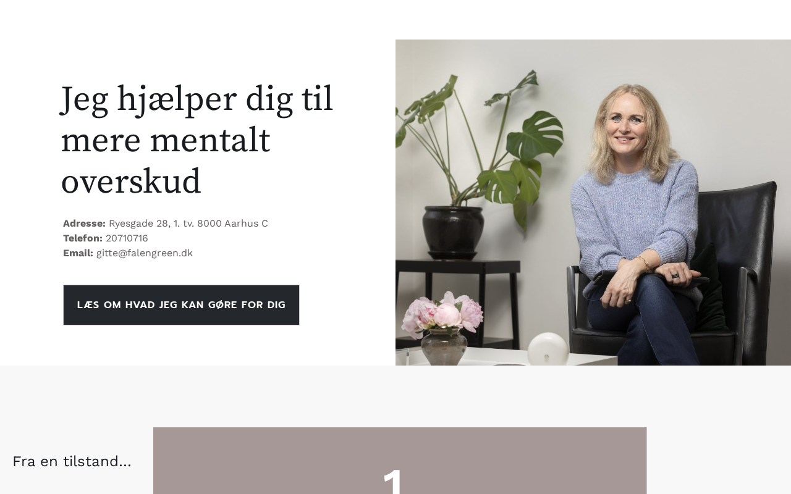Viewport: 791px width, 494px height.
Task: Open the gitte@falengreen.dk email link
Action: click(x=145, y=253)
